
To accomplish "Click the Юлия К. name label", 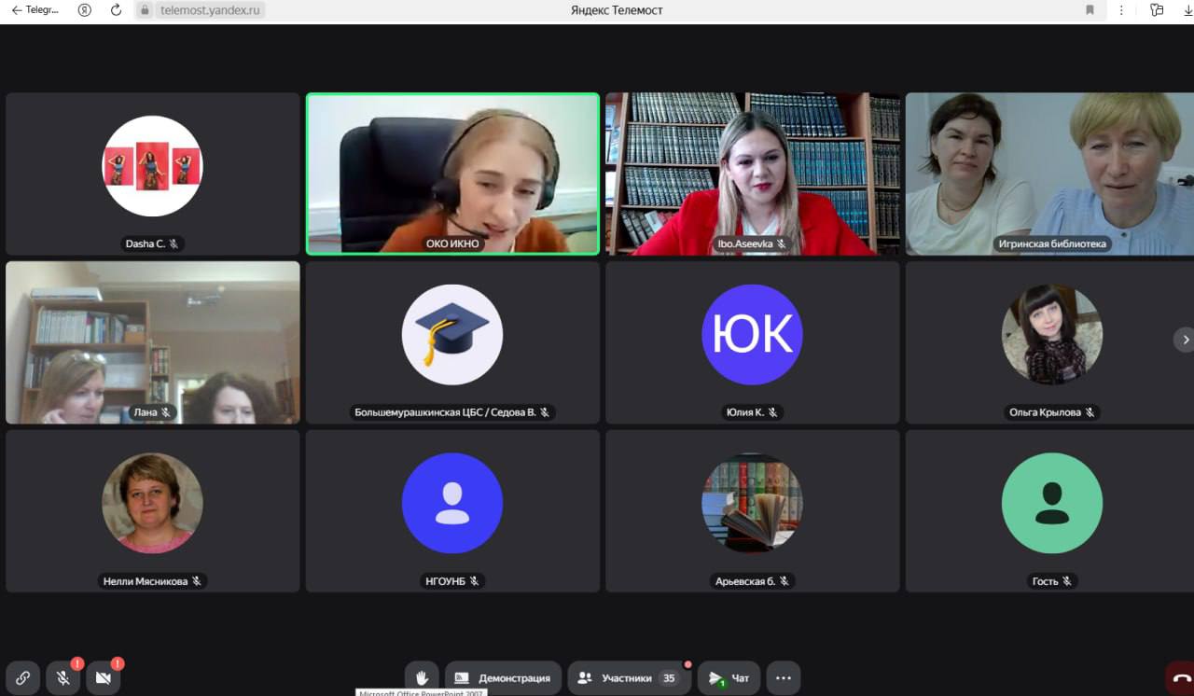I will pyautogui.click(x=752, y=412).
